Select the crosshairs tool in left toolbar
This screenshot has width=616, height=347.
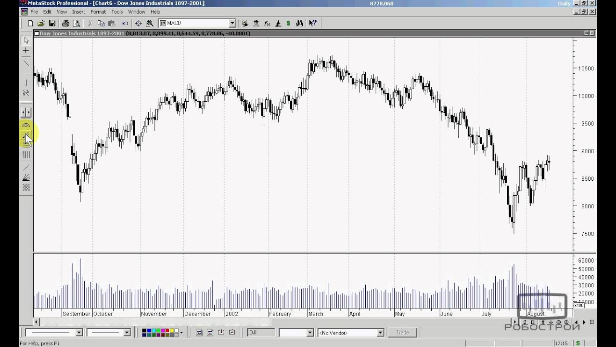pyautogui.click(x=26, y=51)
